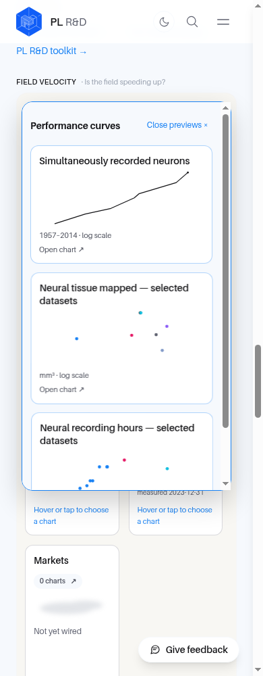The width and height of the screenshot is (263, 676).
Task: Open chart for Simultaneously recorded neurons
Action: pos(61,249)
